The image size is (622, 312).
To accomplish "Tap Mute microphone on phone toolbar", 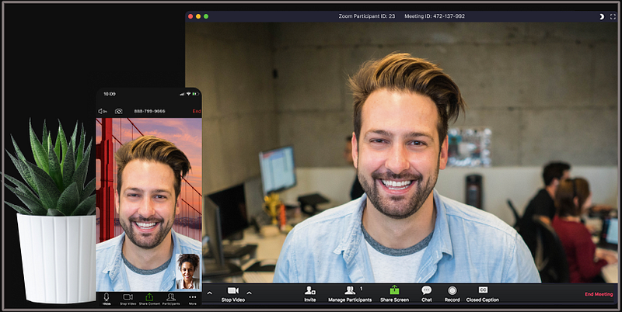I will (107, 299).
